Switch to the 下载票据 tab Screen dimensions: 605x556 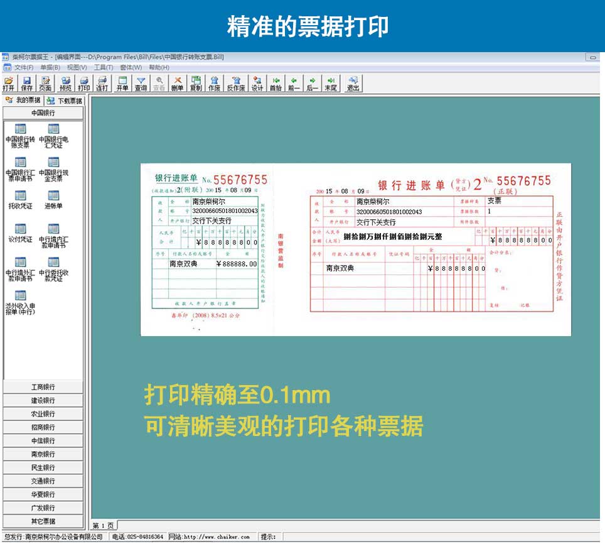(x=65, y=101)
